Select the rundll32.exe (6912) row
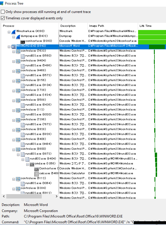 (84, 193)
